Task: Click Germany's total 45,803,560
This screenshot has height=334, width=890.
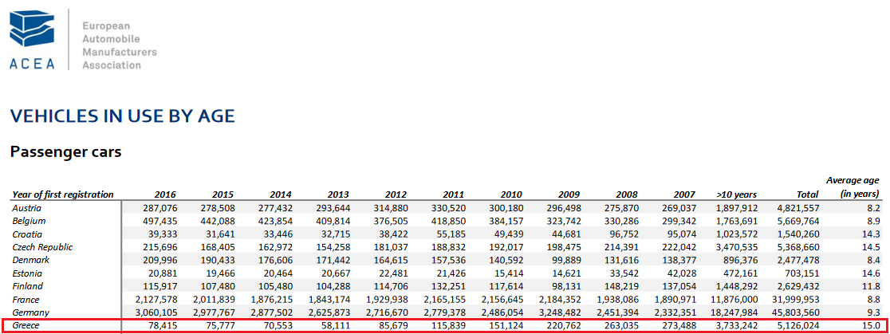Action: 796,313
